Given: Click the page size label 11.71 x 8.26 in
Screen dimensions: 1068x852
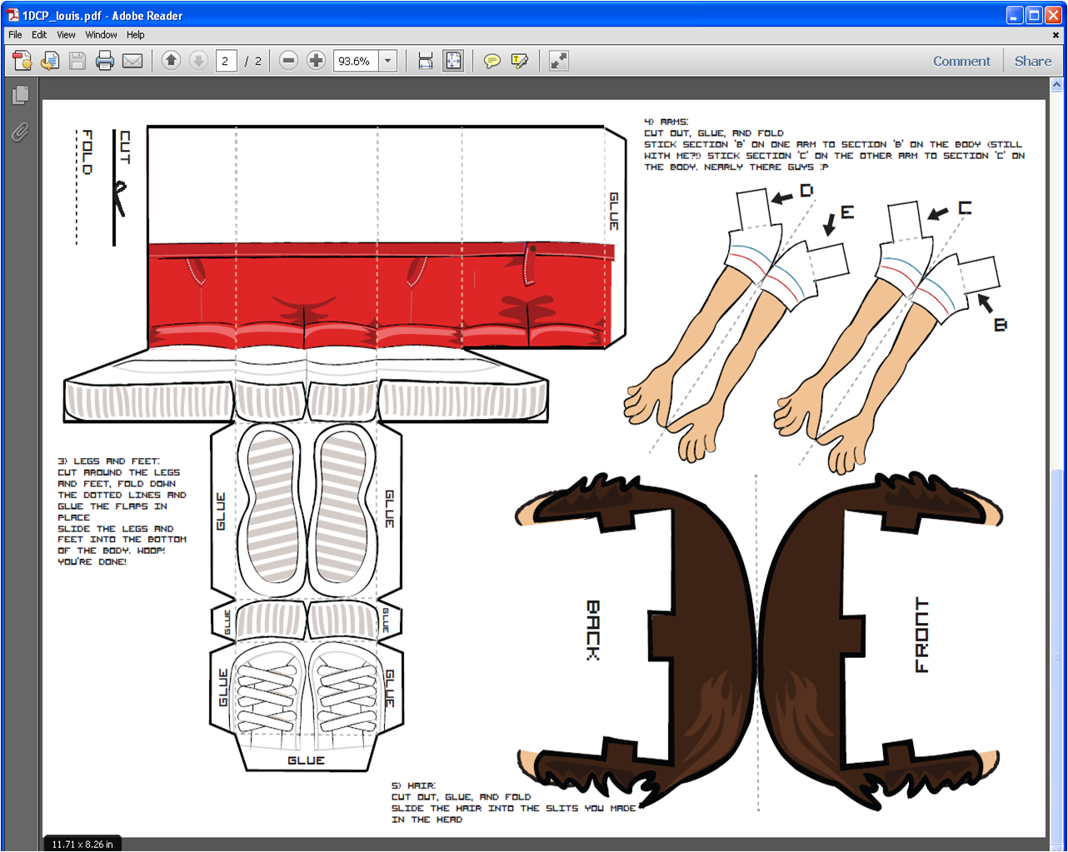Looking at the screenshot, I should click(x=82, y=844).
